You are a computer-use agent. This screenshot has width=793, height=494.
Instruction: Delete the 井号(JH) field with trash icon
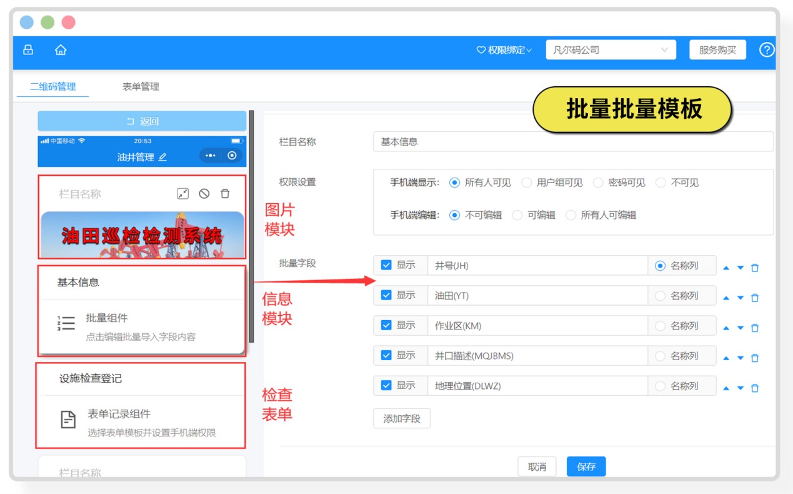tap(755, 268)
